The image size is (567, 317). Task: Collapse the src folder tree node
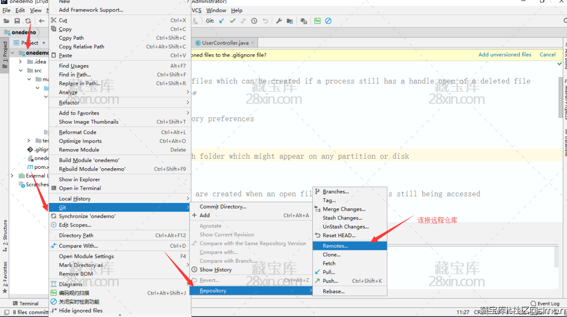pyautogui.click(x=21, y=71)
